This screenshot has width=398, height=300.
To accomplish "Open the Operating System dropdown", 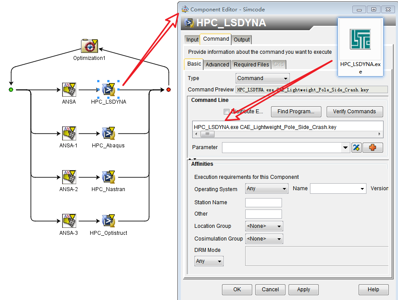I will (x=267, y=188).
